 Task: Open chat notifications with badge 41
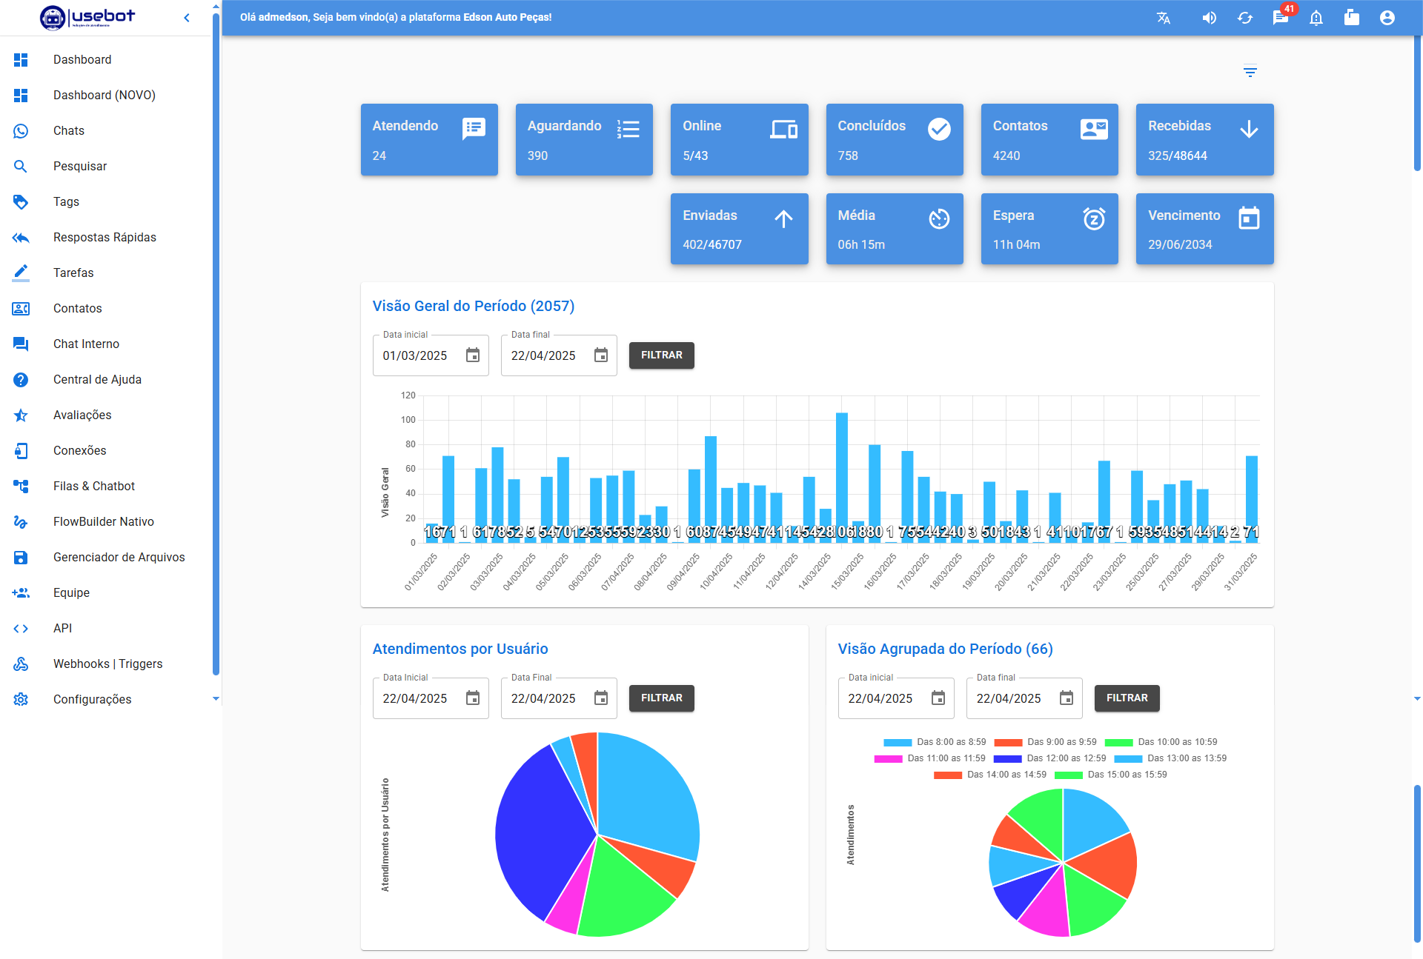1281,18
